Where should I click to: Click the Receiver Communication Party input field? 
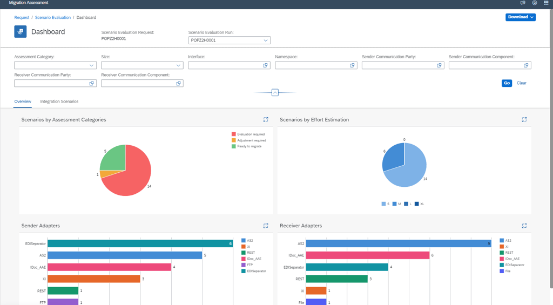point(56,83)
